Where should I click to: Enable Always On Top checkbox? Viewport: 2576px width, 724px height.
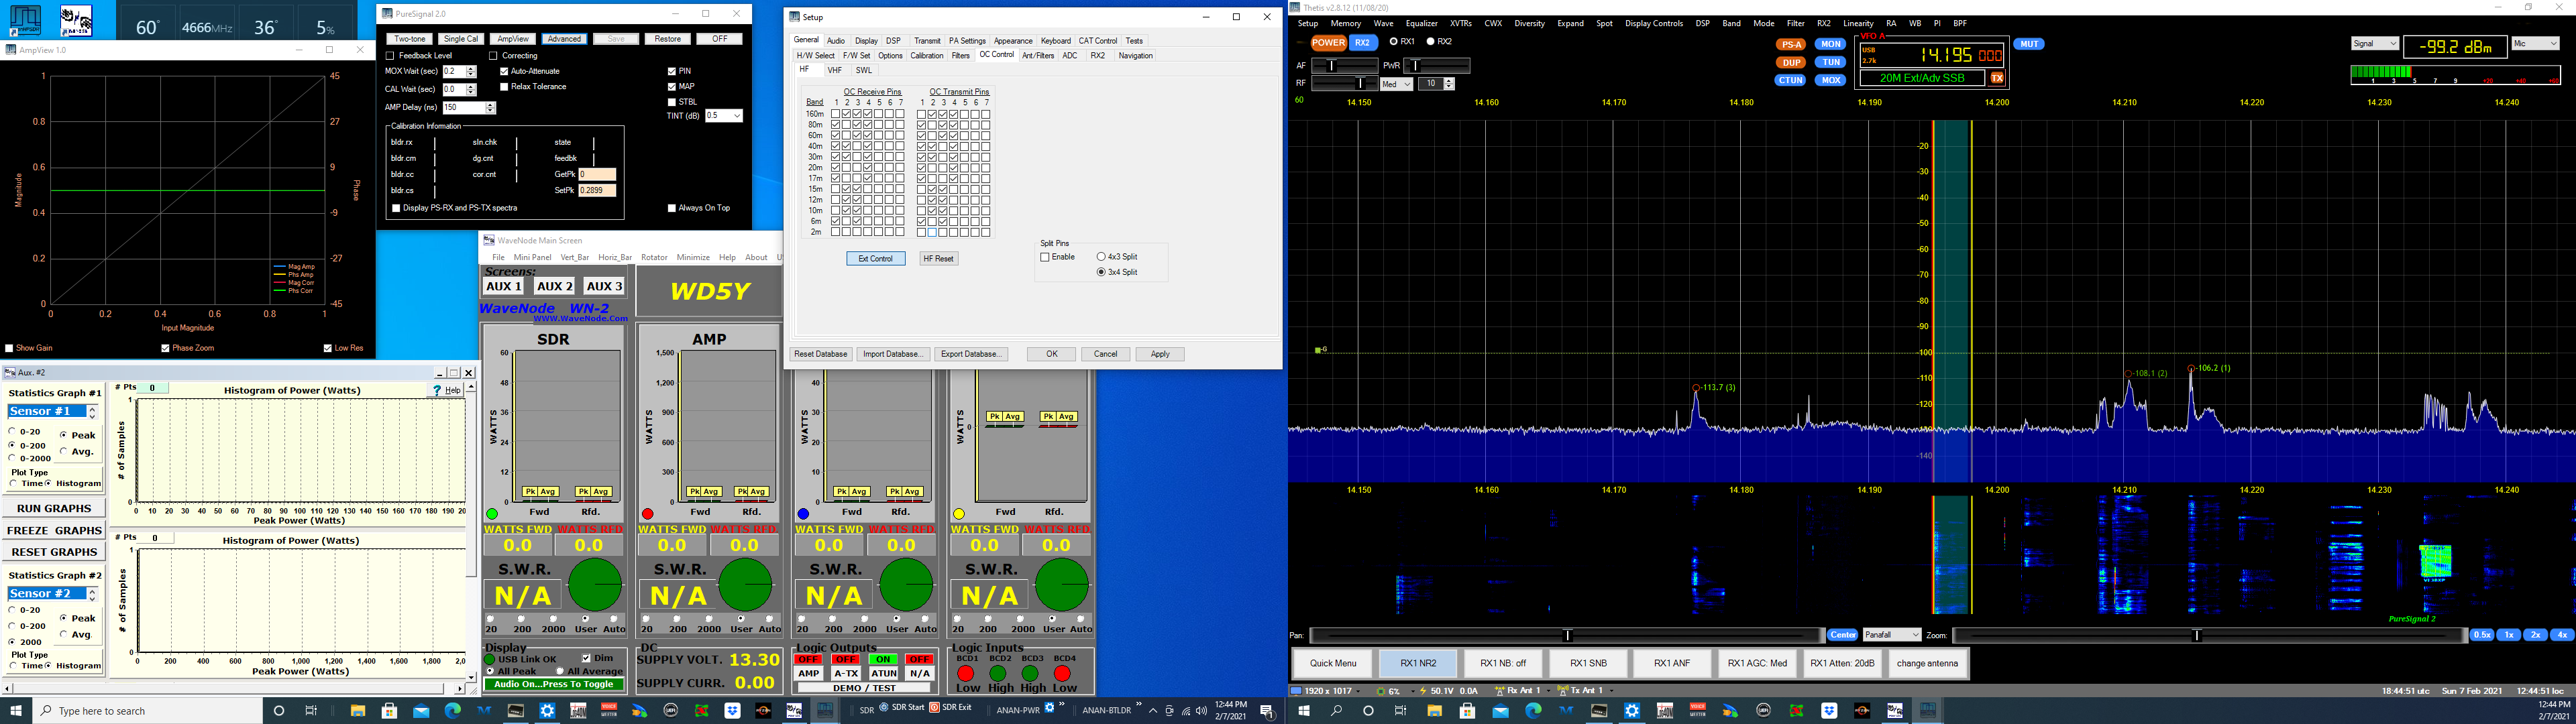pyautogui.click(x=672, y=208)
